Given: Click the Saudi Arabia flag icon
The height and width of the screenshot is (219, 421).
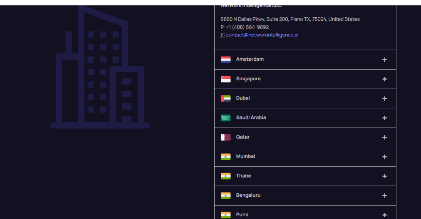Looking at the screenshot, I should (226, 118).
